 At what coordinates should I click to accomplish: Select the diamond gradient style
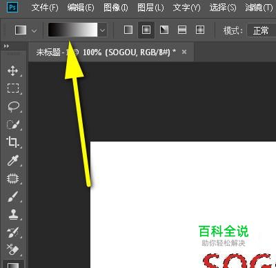[200, 30]
